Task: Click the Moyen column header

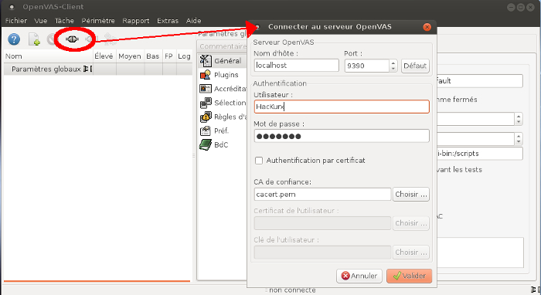Action: (130, 56)
